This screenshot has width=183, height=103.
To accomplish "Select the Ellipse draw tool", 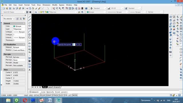I will click(x=29, y=43).
